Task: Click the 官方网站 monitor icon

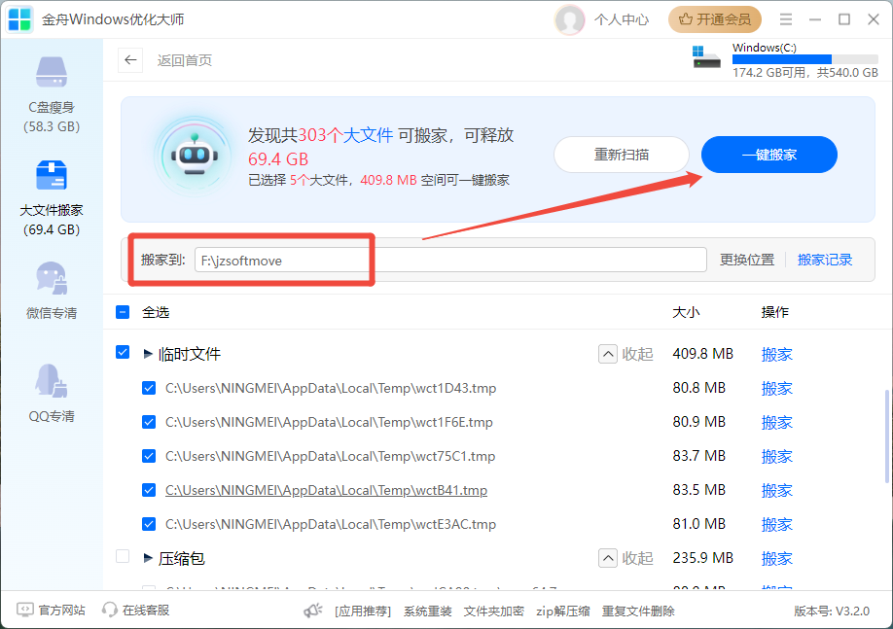Action: coord(25,611)
